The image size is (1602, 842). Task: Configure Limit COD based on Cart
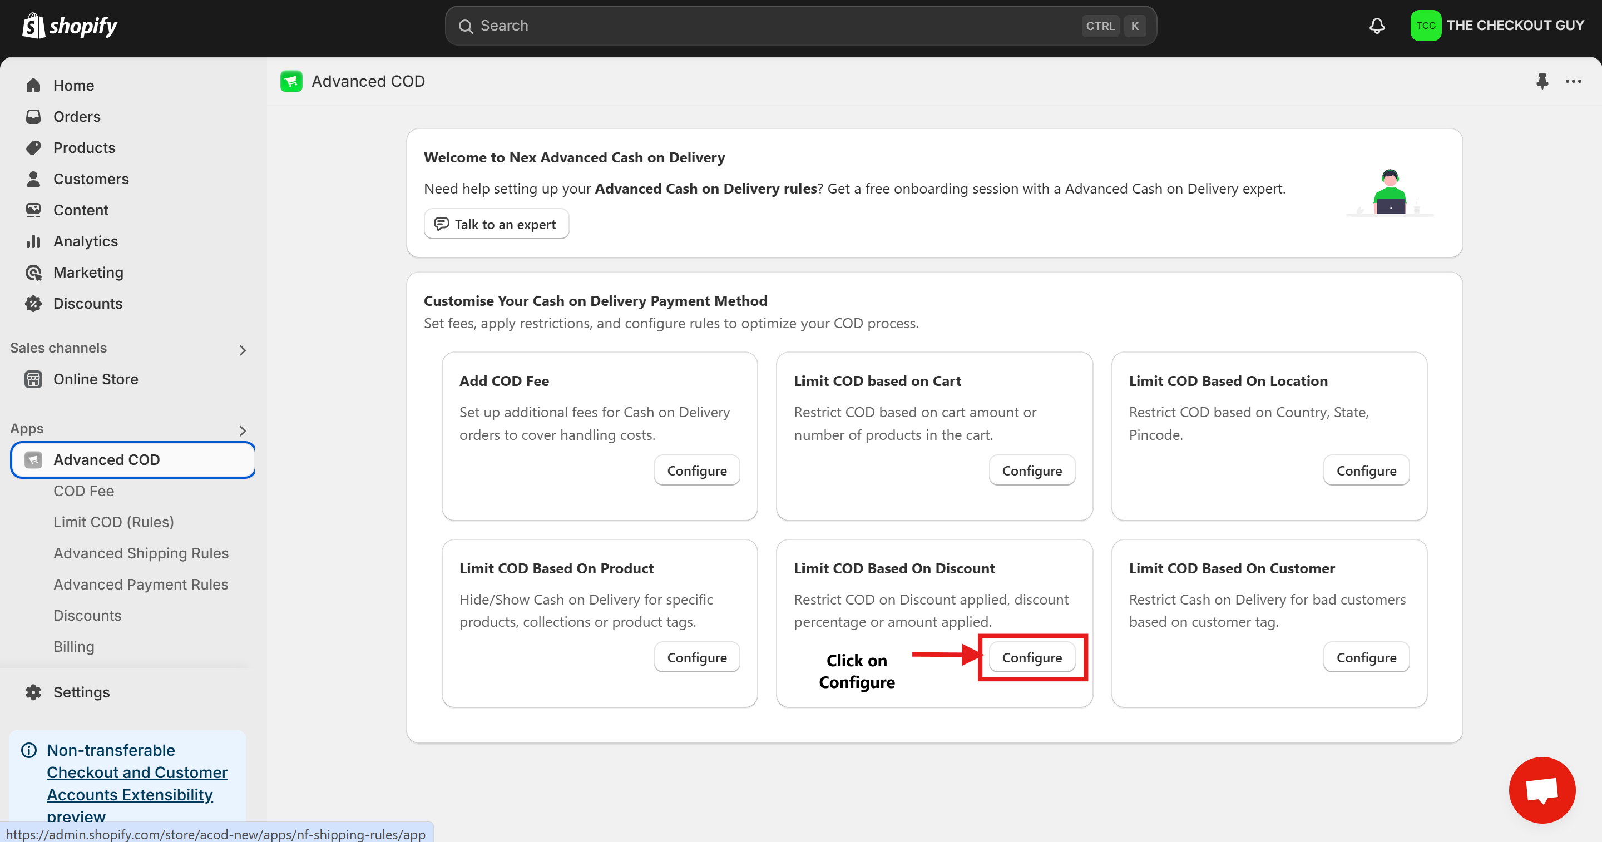[1032, 470]
